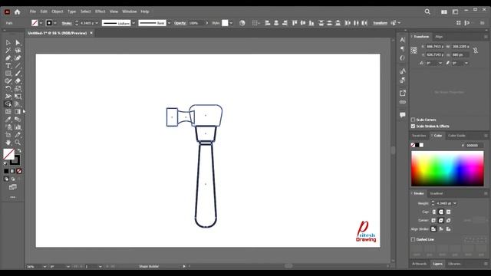Screen dimensions: 491x276
Task: Select the Type tool
Action: pyautogui.click(x=8, y=66)
